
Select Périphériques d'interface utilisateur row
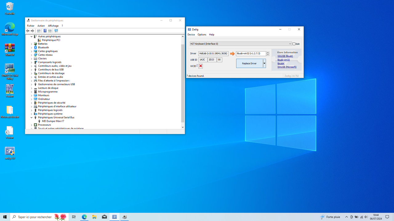point(57,107)
